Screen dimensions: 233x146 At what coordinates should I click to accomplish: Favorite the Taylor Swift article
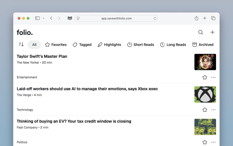(x=205, y=77)
